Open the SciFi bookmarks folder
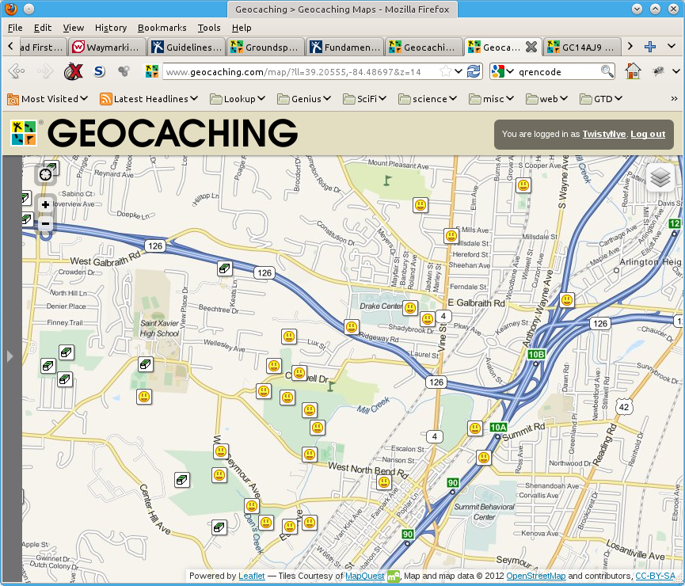The width and height of the screenshot is (685, 586). [x=365, y=99]
